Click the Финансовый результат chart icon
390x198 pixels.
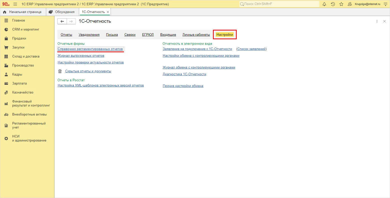pyautogui.click(x=6, y=103)
